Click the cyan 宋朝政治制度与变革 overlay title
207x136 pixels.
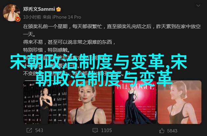(x=98, y=70)
